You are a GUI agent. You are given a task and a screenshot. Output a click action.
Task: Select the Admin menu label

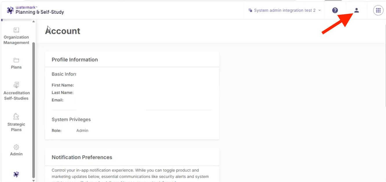click(16, 154)
